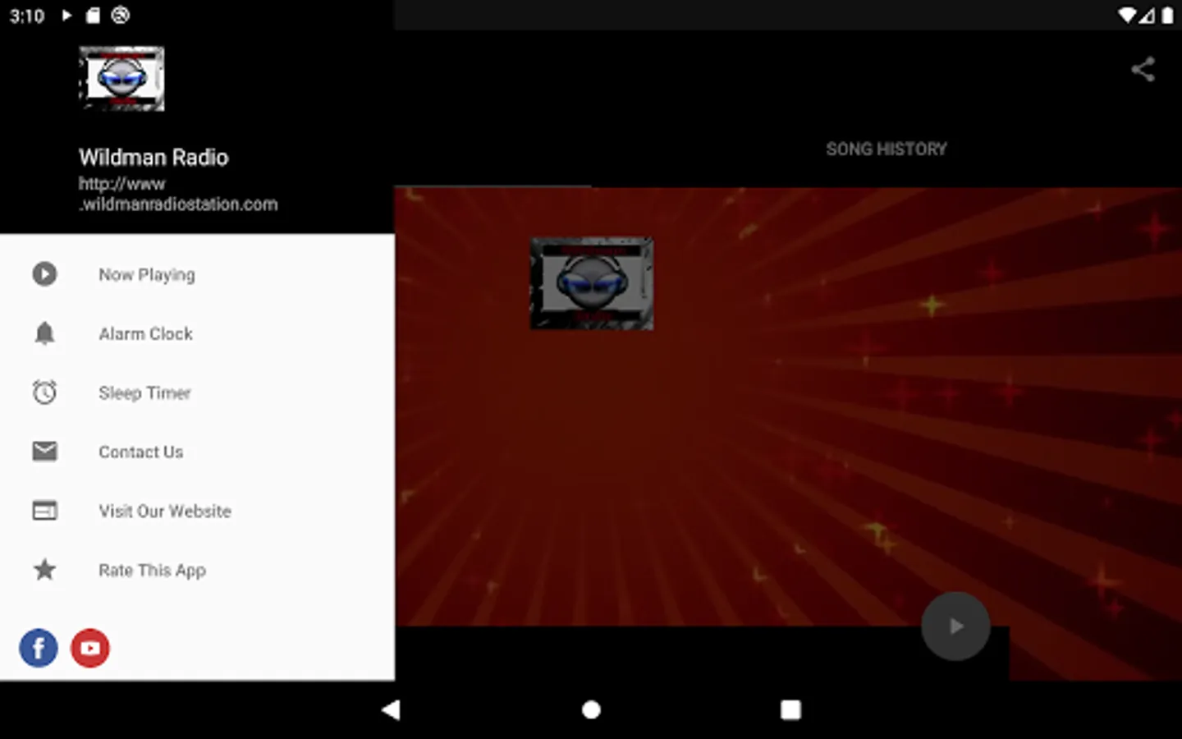This screenshot has height=739, width=1182.
Task: Tap the share icon at top right
Action: click(1143, 69)
